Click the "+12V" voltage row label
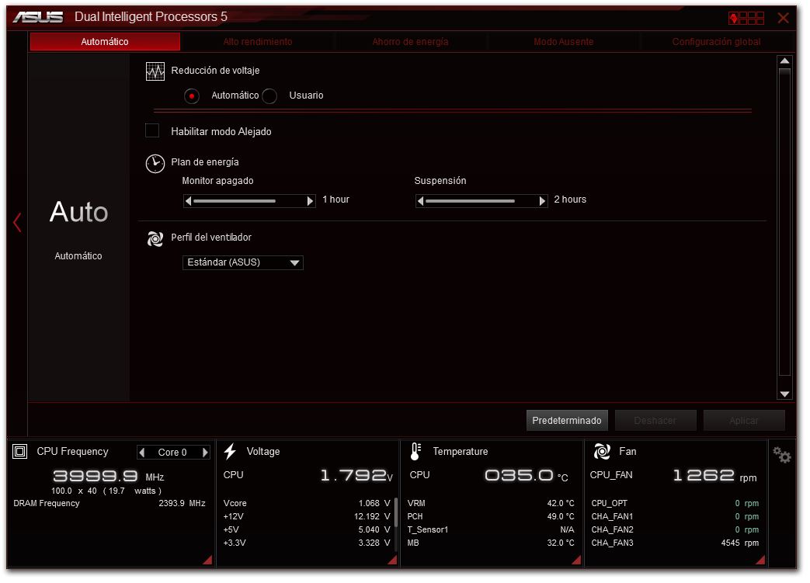The width and height of the screenshot is (810, 583). pos(234,517)
